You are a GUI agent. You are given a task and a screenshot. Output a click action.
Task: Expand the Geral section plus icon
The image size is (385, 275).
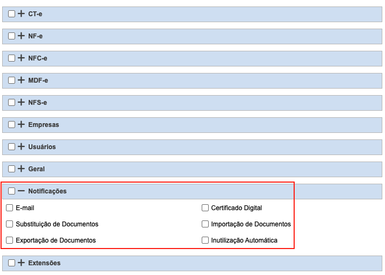pos(22,169)
